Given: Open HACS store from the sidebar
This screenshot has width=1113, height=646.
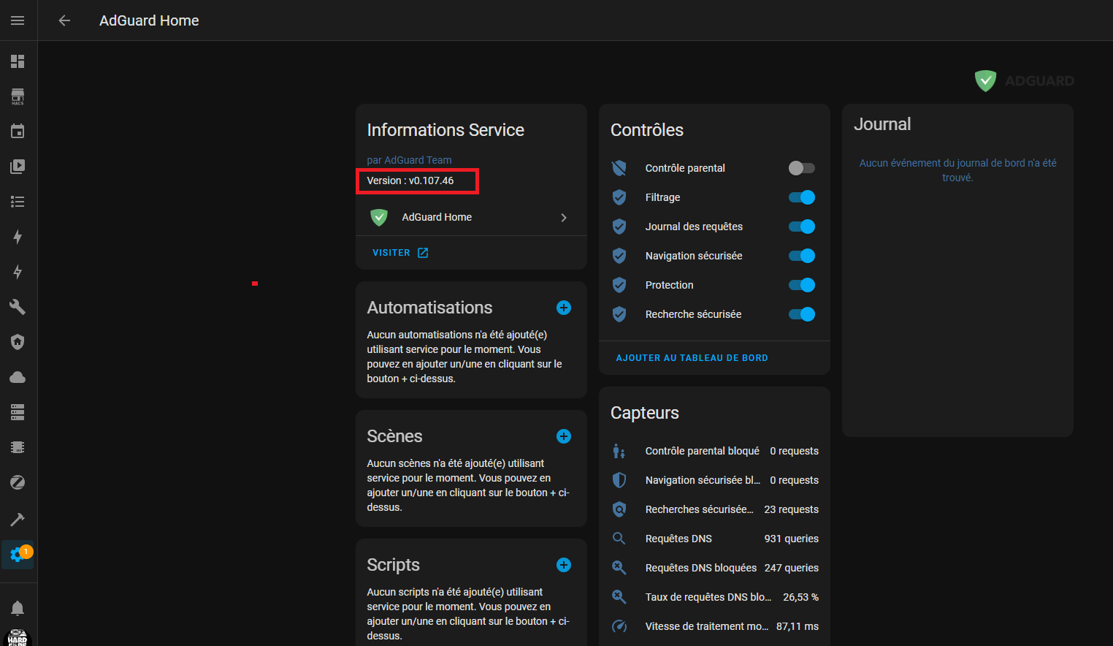Looking at the screenshot, I should point(18,96).
